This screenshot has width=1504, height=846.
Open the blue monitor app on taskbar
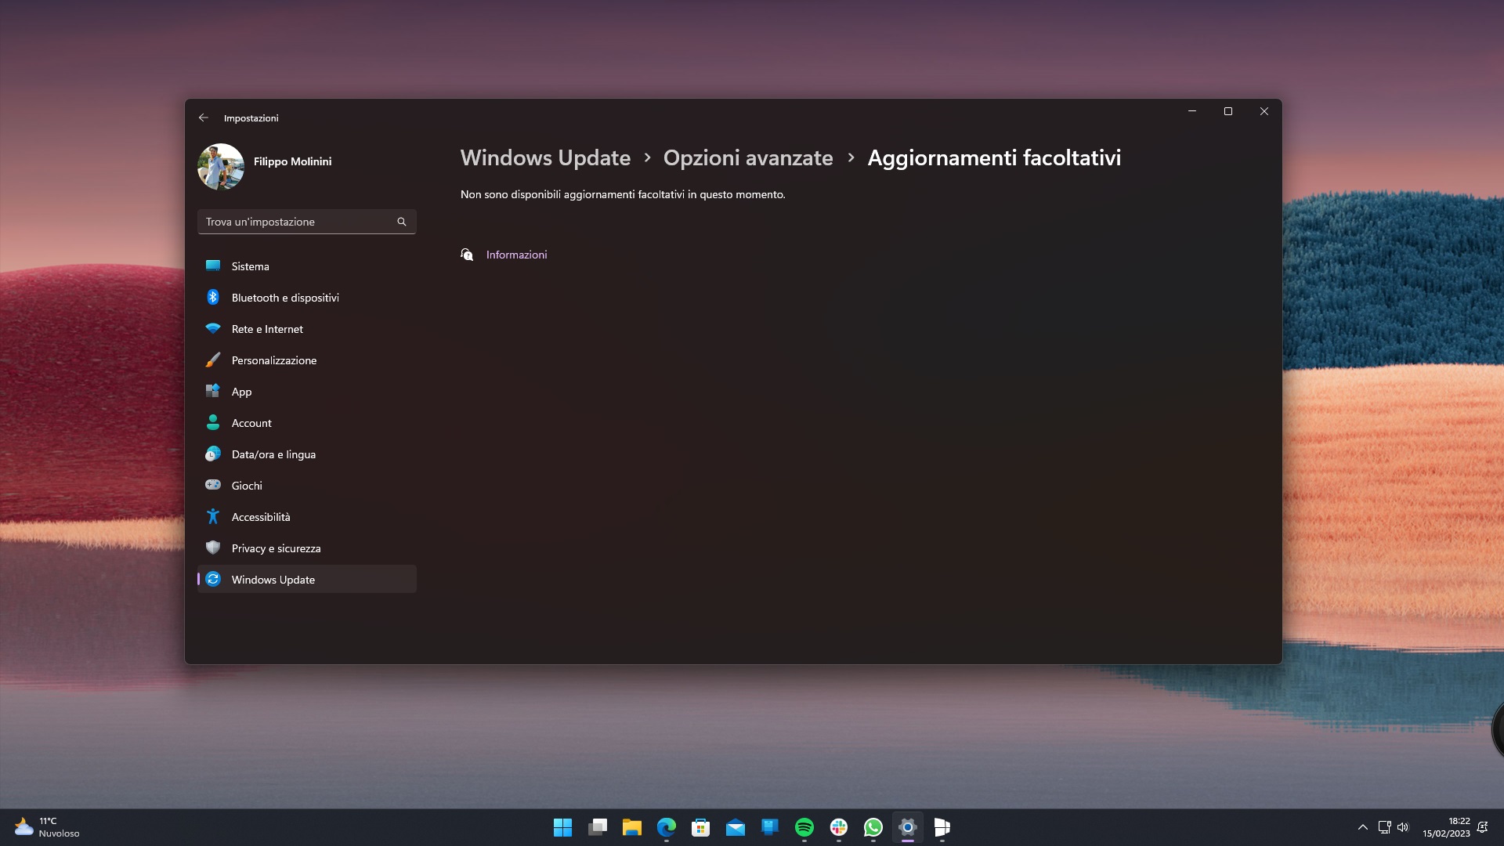coord(770,827)
